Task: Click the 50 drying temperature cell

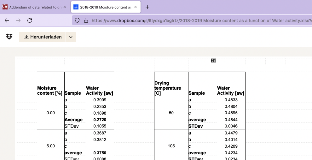Action: click(171, 113)
